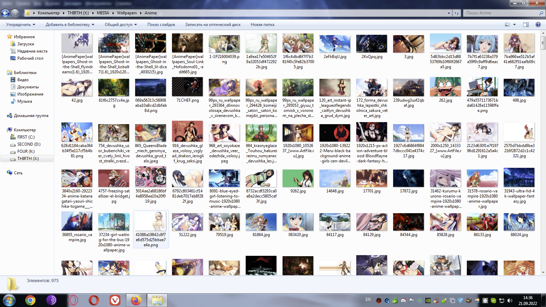Open the Action Center flag tray icon
Image resolution: width=546 pixels, height=307 pixels.
412,301
